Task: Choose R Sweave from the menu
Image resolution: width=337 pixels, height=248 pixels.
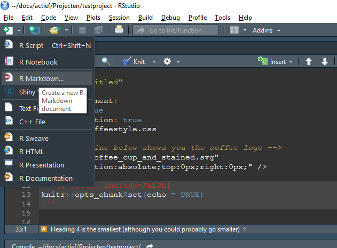Action: coord(47,139)
